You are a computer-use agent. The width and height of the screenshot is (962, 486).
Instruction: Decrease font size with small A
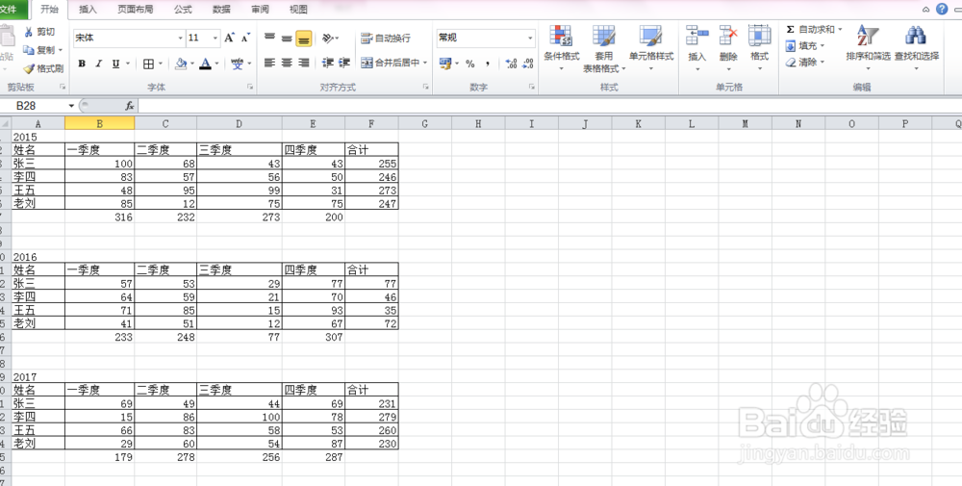coord(245,38)
